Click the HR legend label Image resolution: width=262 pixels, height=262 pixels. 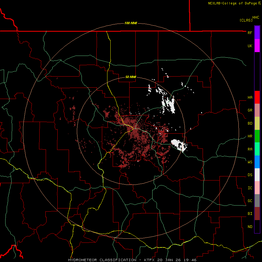tap(250, 136)
